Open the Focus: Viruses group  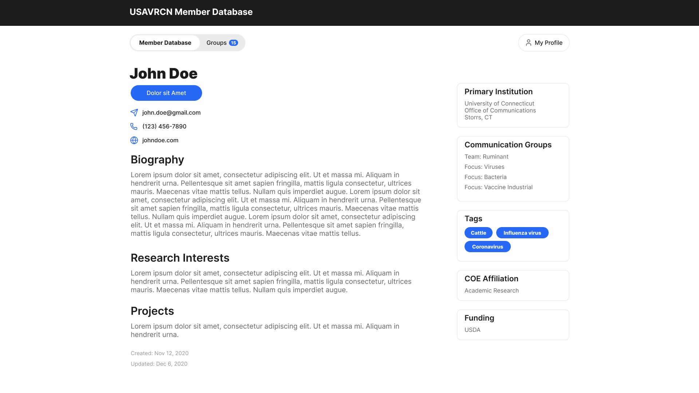(484, 167)
